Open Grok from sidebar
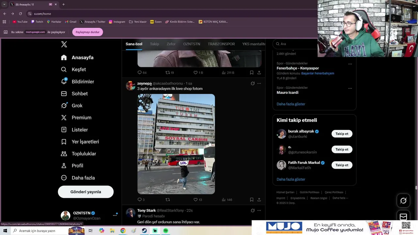418x235 pixels. [x=72, y=105]
